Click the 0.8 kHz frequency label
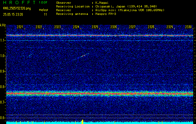The image size is (196, 124). click(x=2, y=87)
